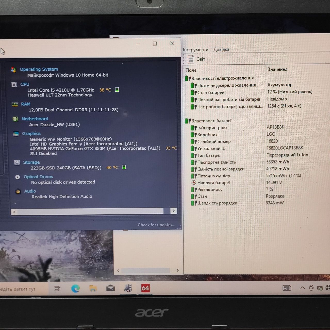Click the value 12 % (Низький рівень)

click(290, 92)
